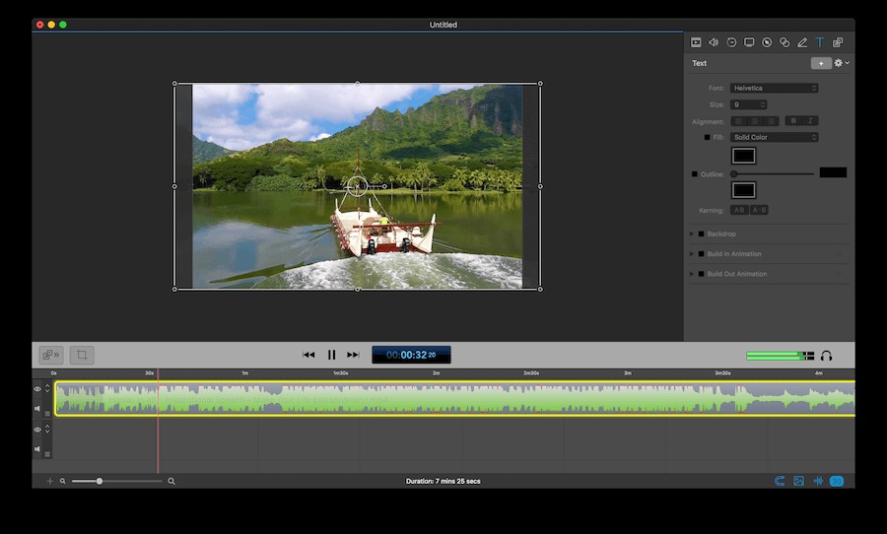This screenshot has height=534, width=887.
Task: Click the fast-forward button
Action: coord(353,355)
